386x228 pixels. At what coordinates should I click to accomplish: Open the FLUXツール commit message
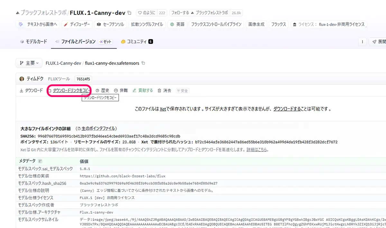tap(59, 79)
